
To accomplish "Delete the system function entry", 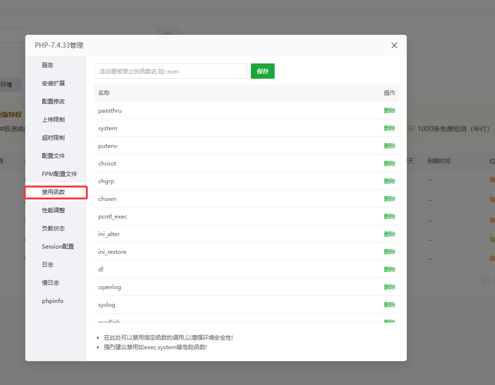I will (389, 128).
